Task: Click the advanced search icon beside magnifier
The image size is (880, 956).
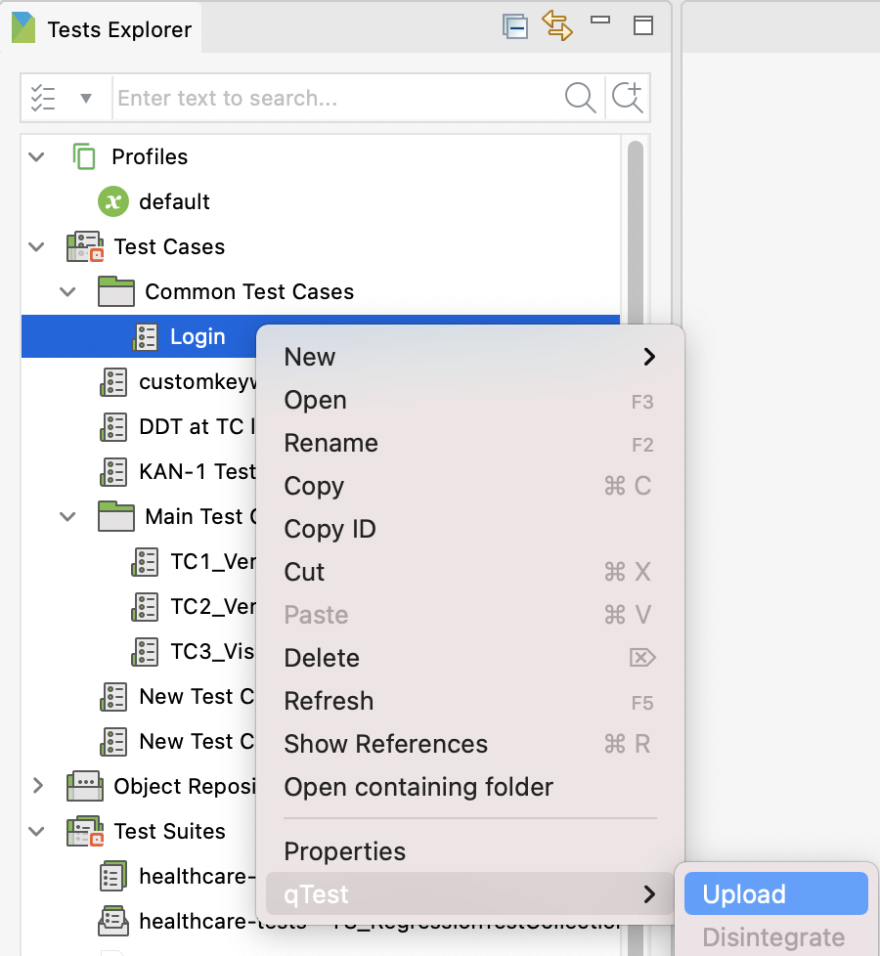Action: (x=629, y=98)
